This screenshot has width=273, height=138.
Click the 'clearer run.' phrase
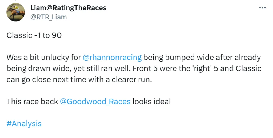pos(132,80)
